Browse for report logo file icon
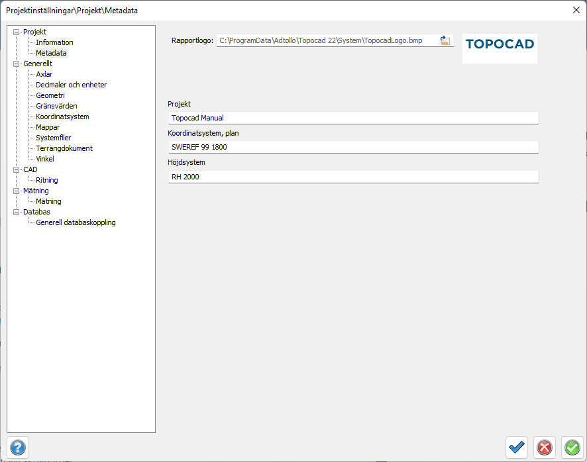 coord(445,40)
